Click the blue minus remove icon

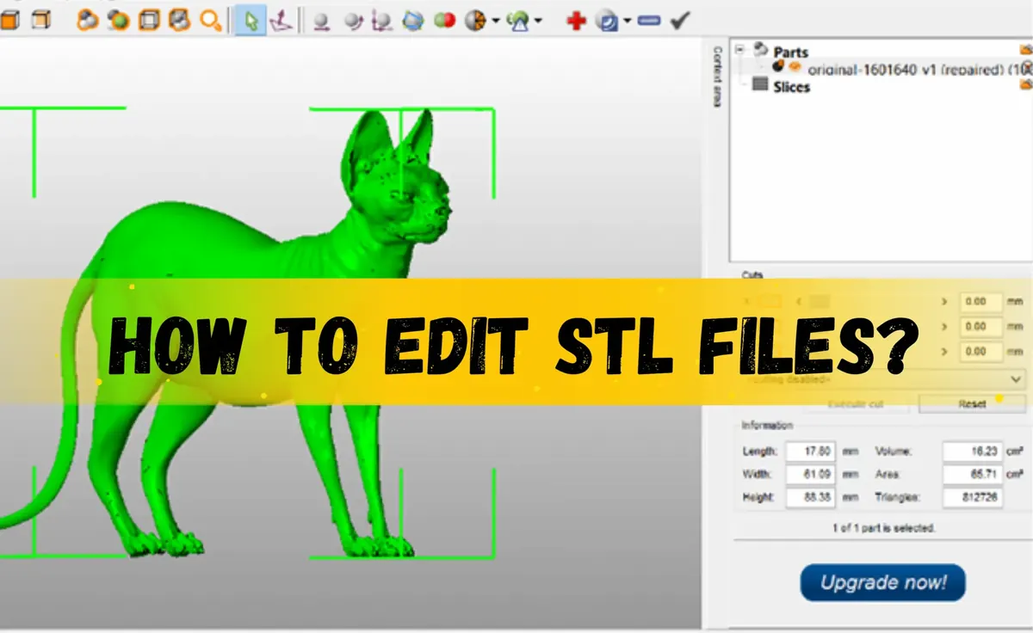coord(650,21)
